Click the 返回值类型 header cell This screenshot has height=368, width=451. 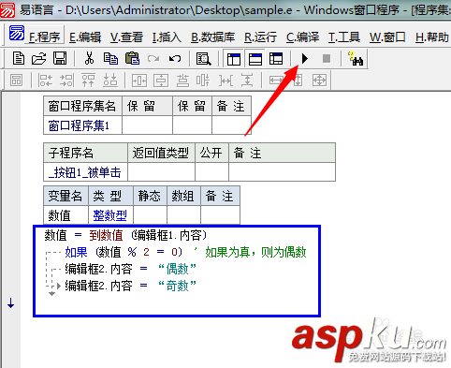pyautogui.click(x=161, y=153)
